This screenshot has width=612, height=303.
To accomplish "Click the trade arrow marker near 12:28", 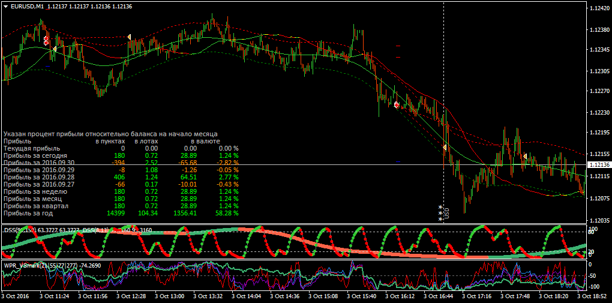I will 129,37.
